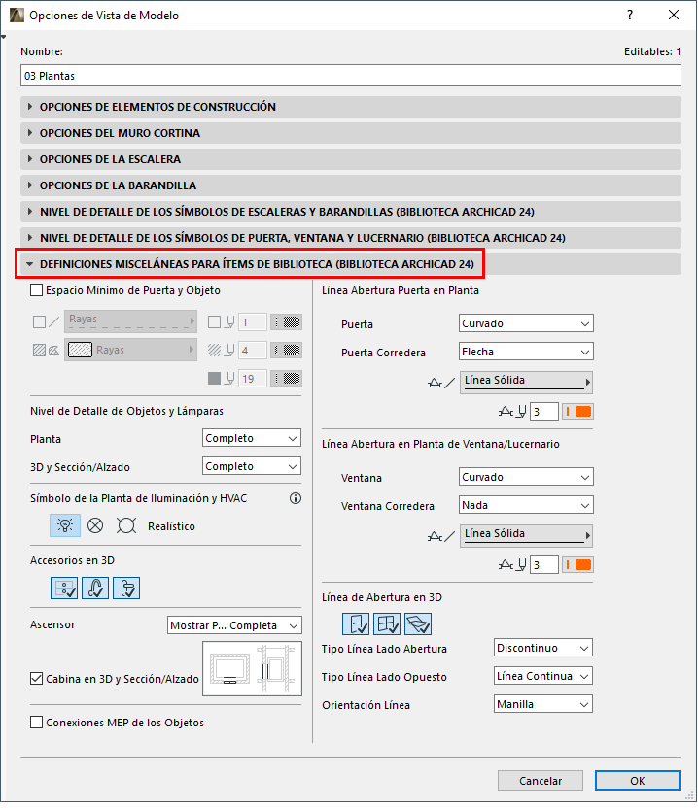Viewport: 698px width, 808px height.
Task: Toggle skylight opening line in 3D icon
Action: point(418,624)
